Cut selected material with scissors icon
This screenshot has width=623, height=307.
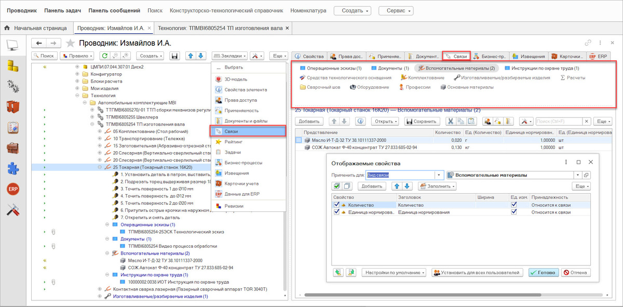coord(451,121)
